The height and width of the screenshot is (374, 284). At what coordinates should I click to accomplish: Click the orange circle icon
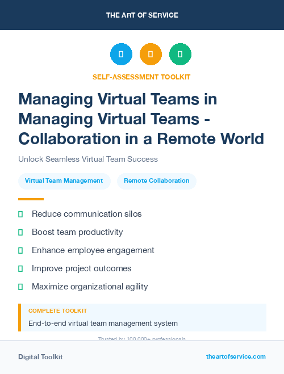[151, 54]
